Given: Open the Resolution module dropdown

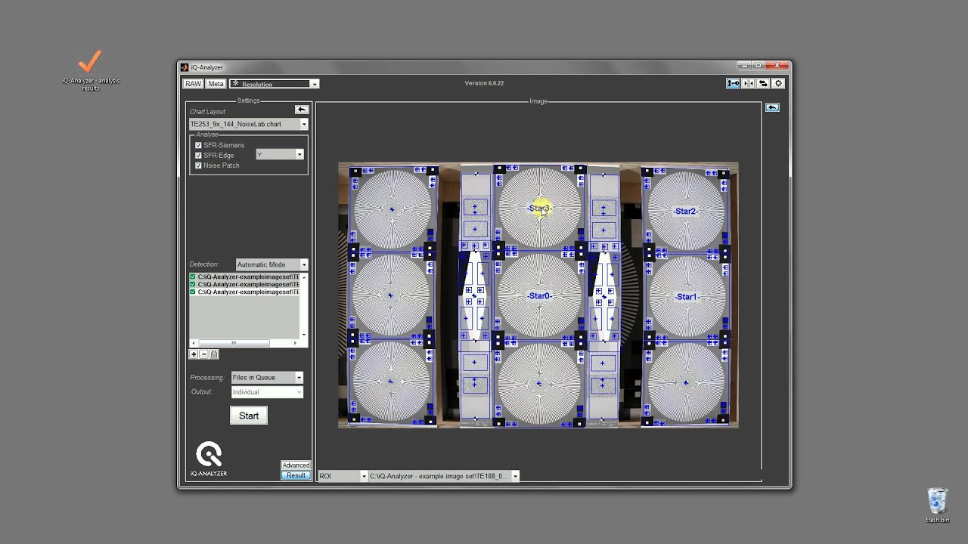Looking at the screenshot, I should (x=274, y=84).
